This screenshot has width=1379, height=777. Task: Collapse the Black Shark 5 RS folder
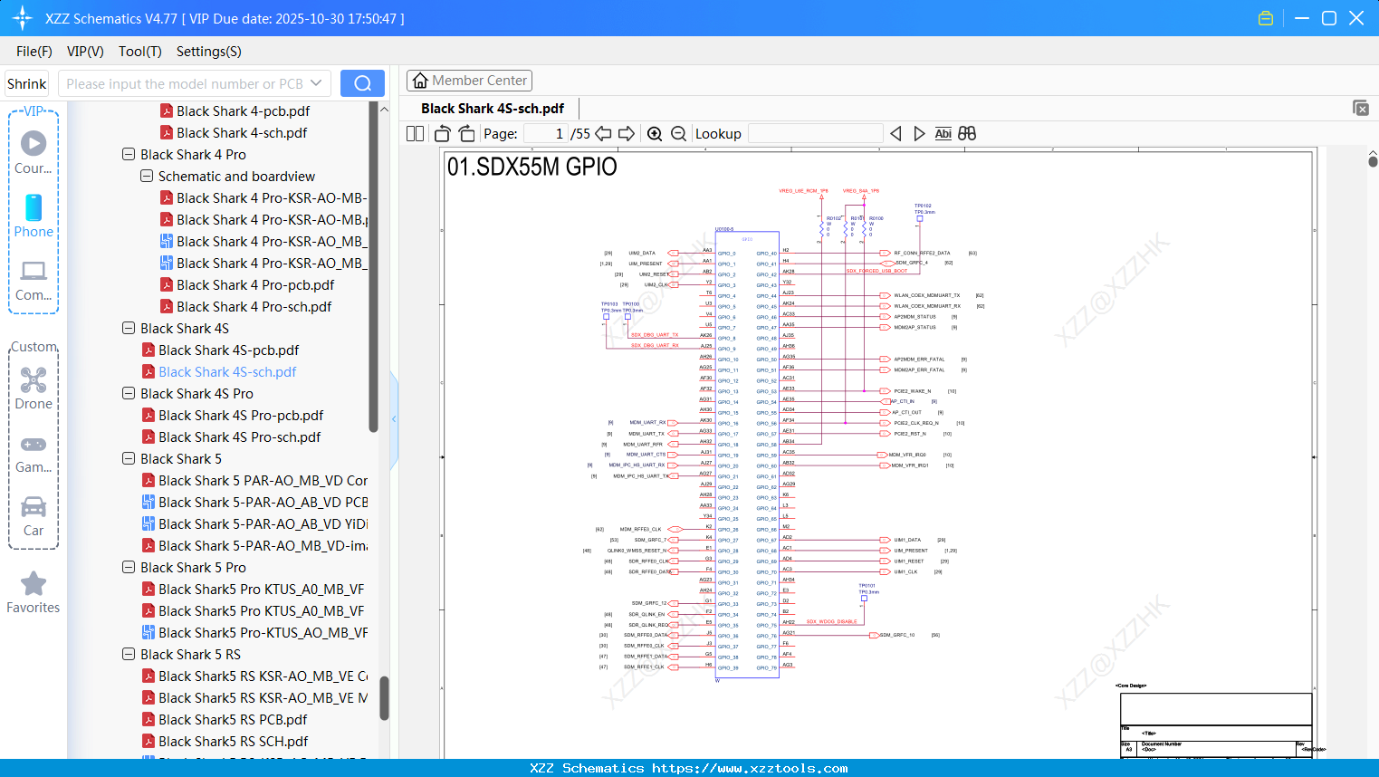coord(129,654)
